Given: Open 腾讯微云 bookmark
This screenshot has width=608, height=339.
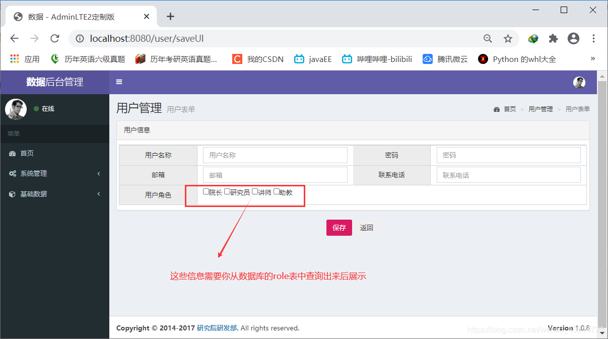Looking at the screenshot, I should point(445,59).
